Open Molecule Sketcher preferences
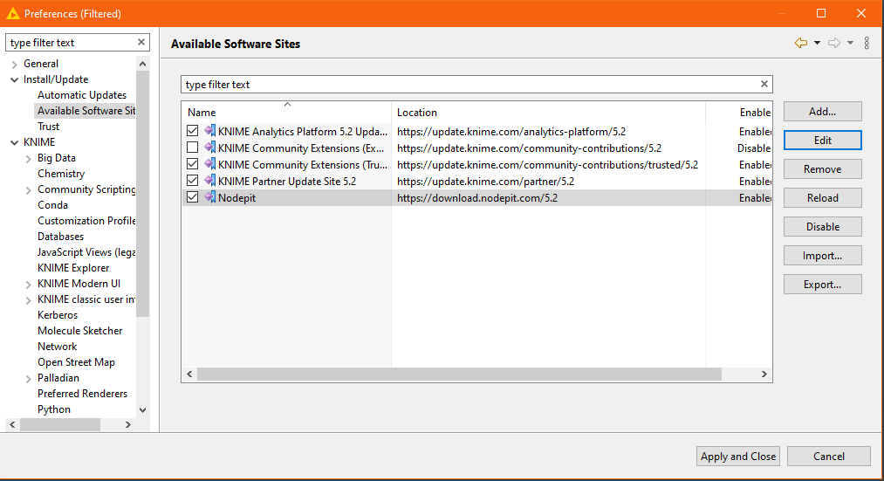The image size is (884, 481). coord(80,331)
